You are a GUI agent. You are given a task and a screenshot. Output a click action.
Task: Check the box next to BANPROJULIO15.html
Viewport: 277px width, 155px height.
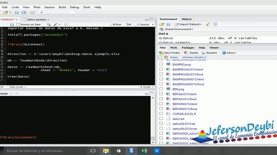(161, 69)
